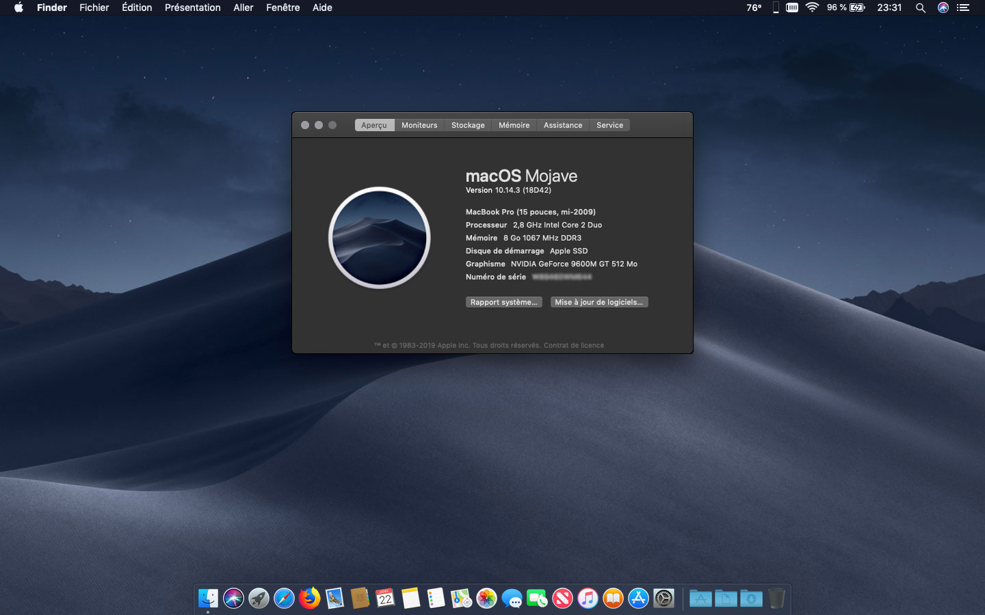Open News app in the Dock
Screen dimensions: 985x615
(x=562, y=599)
